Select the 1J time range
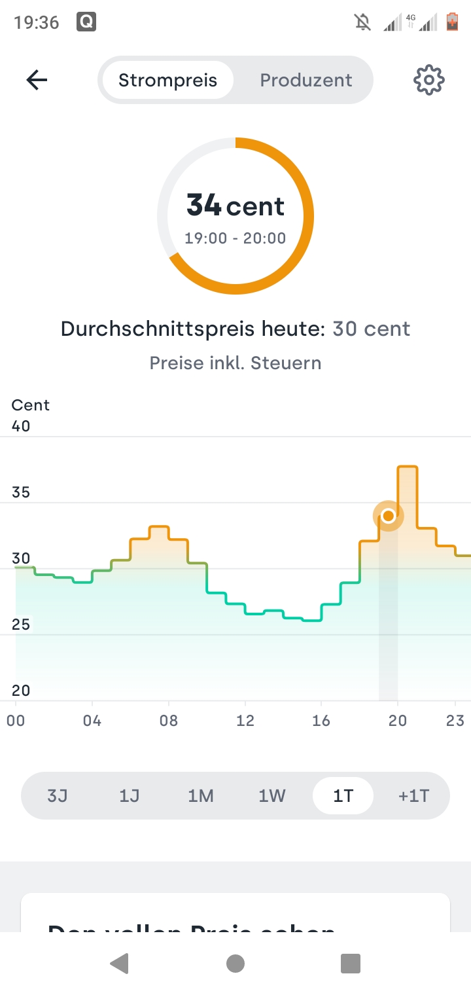This screenshot has width=471, height=995. click(130, 796)
